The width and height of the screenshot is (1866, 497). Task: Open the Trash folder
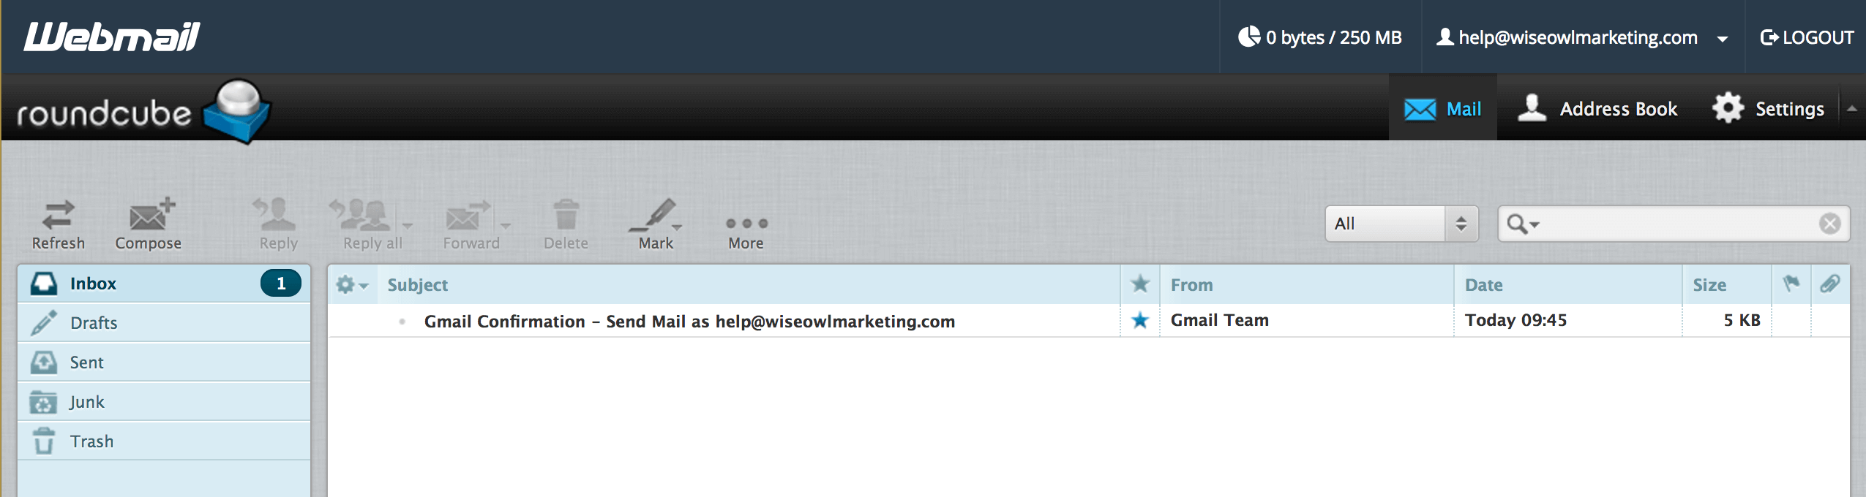(x=164, y=441)
